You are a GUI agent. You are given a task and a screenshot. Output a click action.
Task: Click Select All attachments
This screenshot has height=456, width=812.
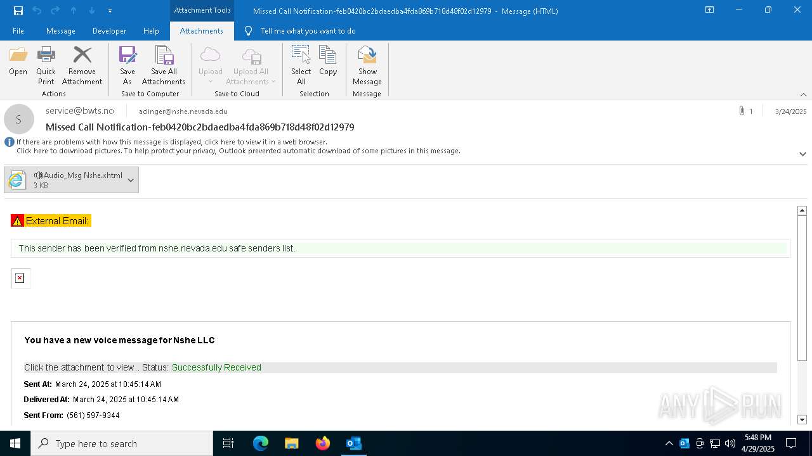click(301, 65)
